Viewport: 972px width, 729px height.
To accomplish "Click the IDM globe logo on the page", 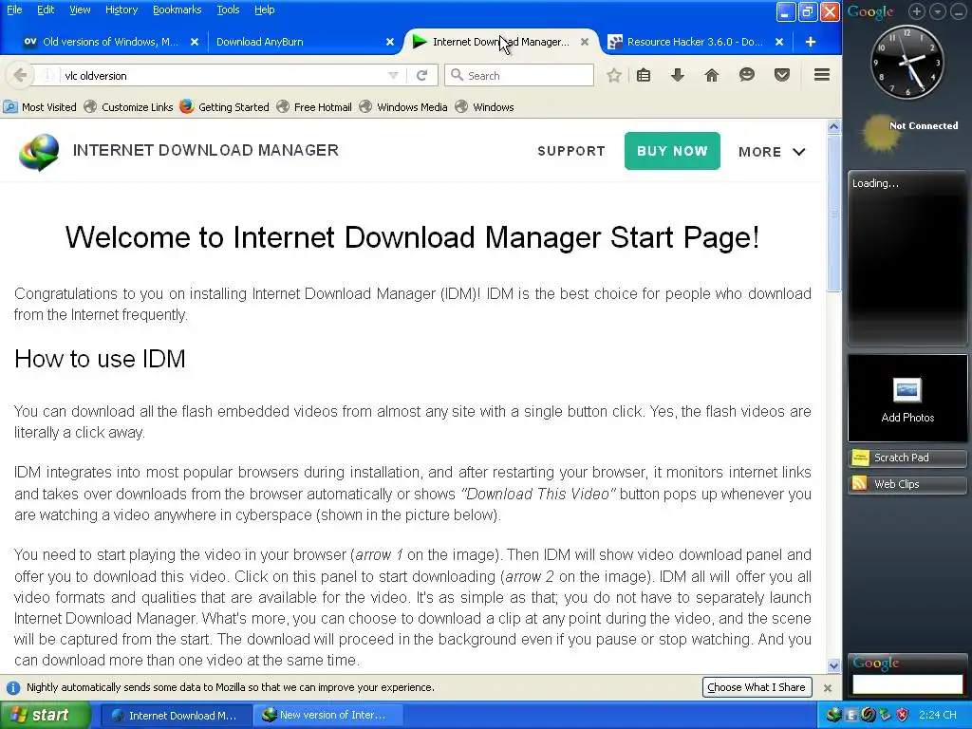I will (x=38, y=151).
